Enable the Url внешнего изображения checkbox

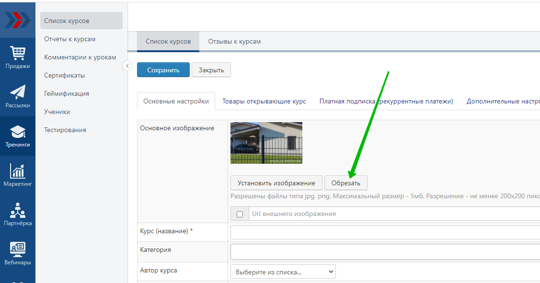coord(240,214)
